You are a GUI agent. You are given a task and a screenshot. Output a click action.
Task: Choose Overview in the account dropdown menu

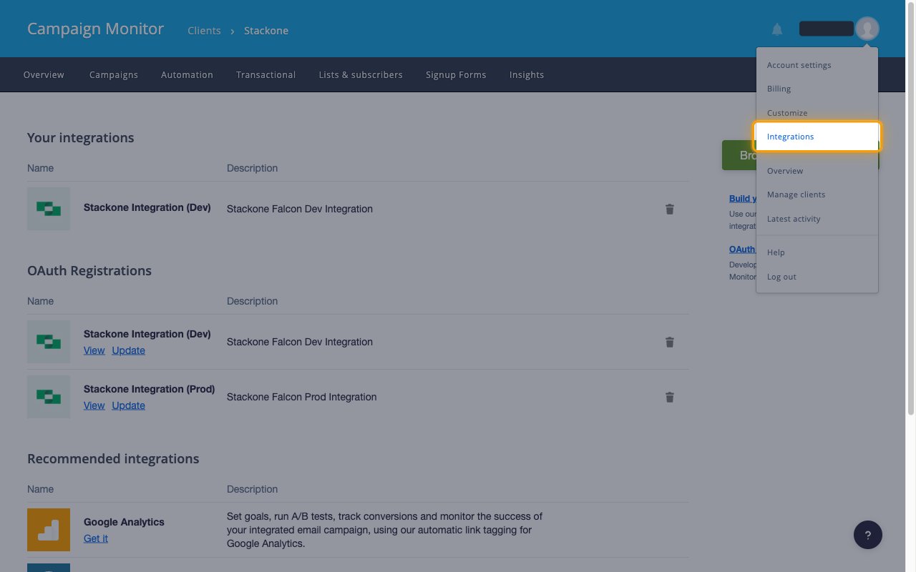point(785,171)
